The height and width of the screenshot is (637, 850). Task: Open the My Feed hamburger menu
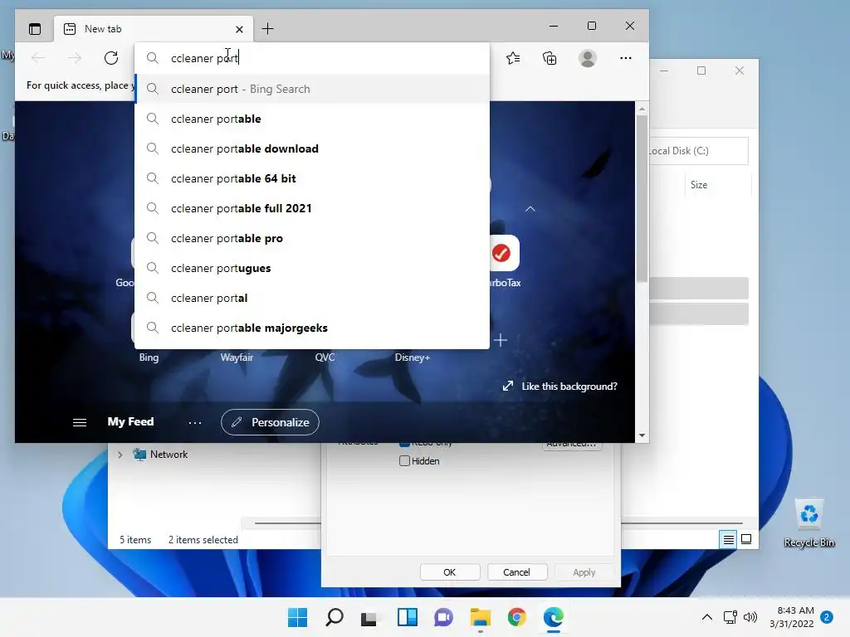coord(80,422)
